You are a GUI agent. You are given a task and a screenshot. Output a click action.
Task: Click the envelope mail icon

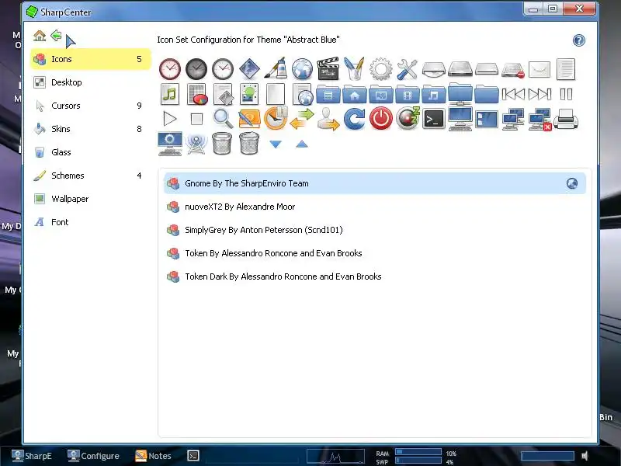pos(539,70)
